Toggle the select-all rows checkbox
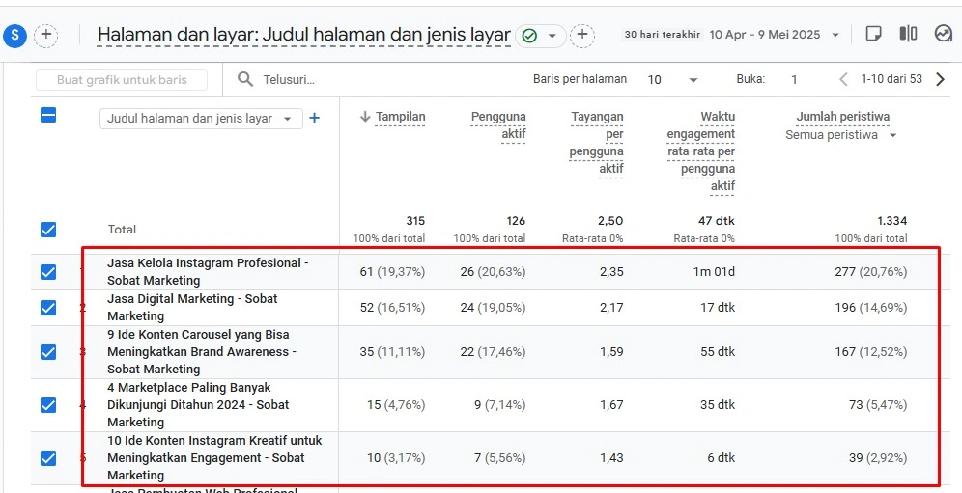 point(48,115)
